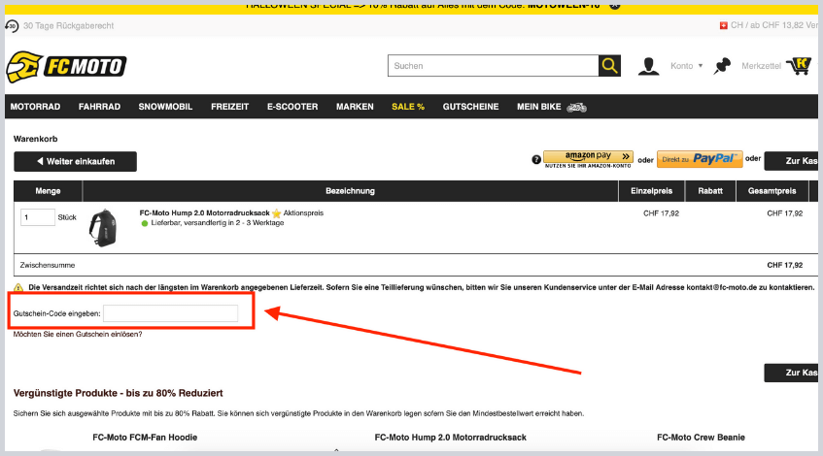Image resolution: width=823 pixels, height=456 pixels.
Task: Click the Swiss flag icon
Action: [723, 25]
